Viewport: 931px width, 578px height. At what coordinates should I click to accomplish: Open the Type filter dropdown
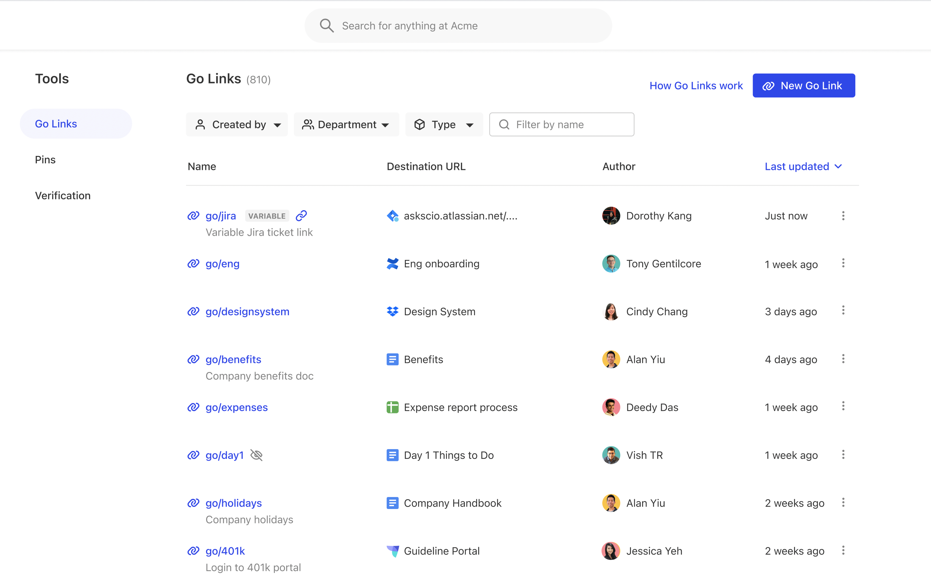click(x=444, y=124)
